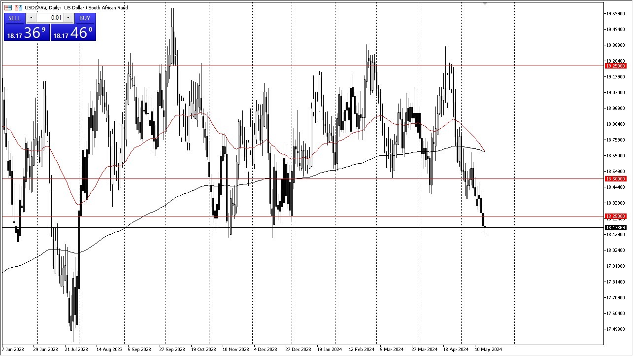Screen dimensions: 633x356
Task: Click the 18.33900 price axis value
Action: point(616,203)
